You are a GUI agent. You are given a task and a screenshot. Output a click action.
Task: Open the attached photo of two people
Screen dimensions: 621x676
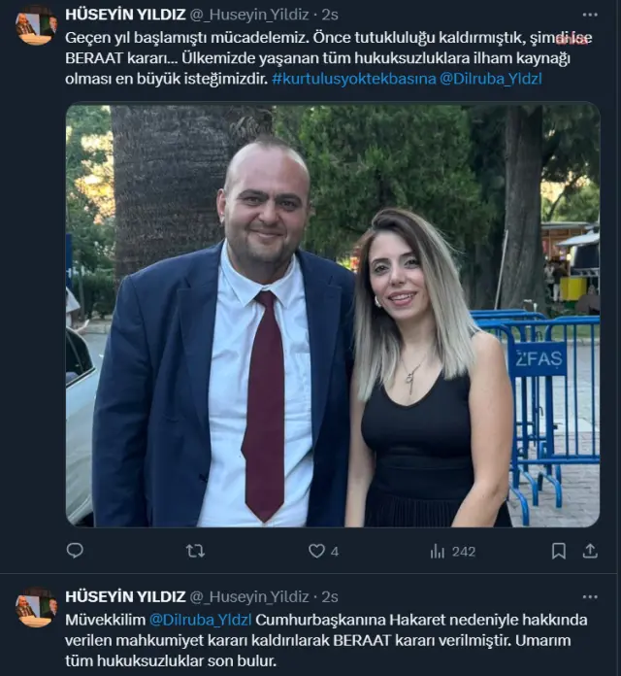333,315
